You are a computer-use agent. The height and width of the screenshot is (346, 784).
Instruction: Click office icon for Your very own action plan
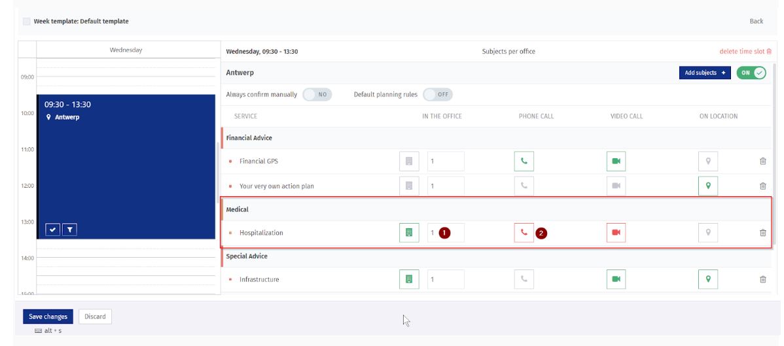409,186
